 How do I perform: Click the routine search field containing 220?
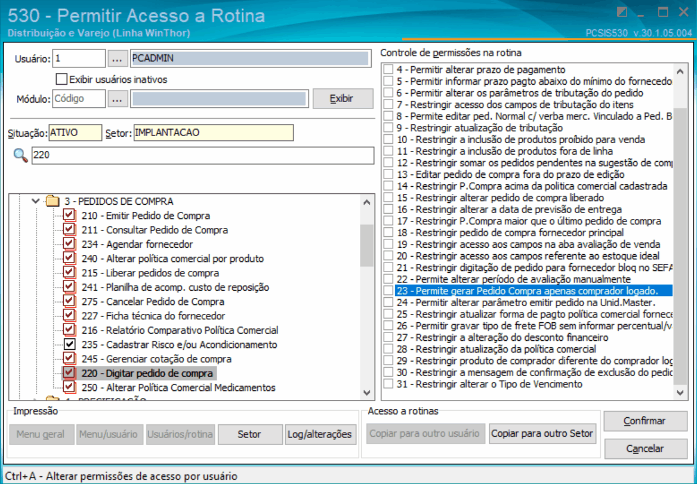pyautogui.click(x=203, y=156)
